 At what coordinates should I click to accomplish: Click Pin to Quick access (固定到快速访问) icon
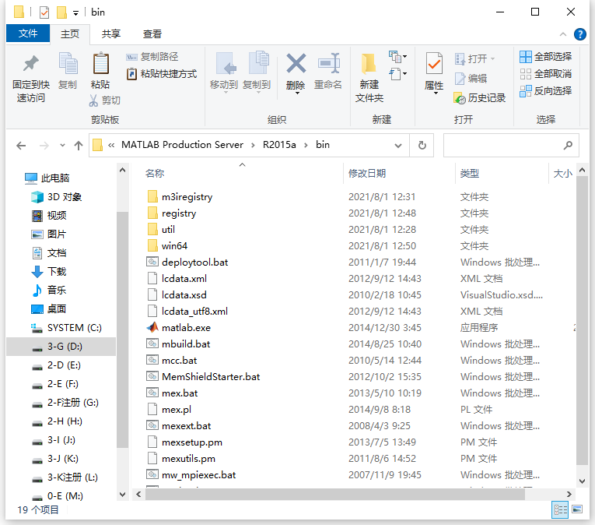coord(31,64)
